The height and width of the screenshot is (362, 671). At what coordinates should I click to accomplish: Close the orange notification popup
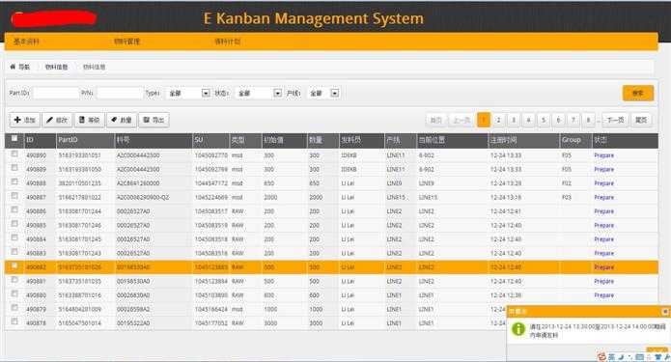pos(665,312)
